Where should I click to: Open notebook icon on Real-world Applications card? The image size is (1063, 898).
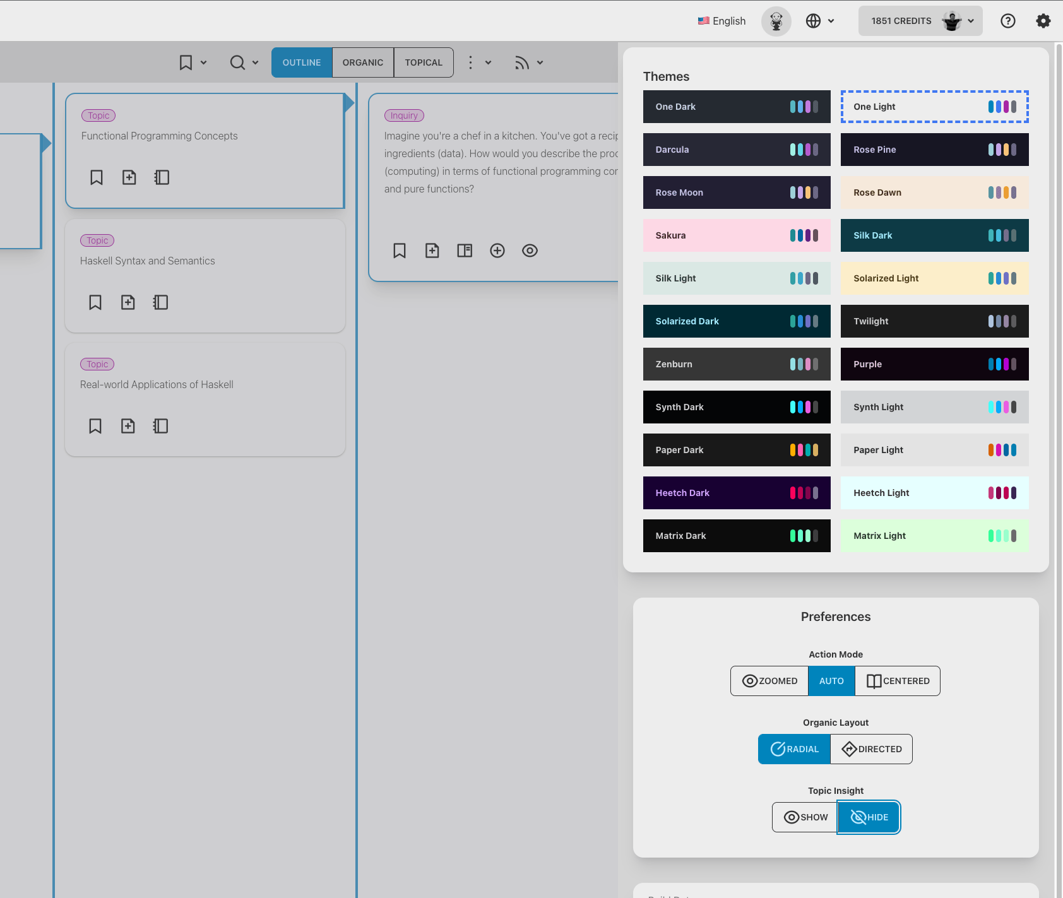click(161, 426)
